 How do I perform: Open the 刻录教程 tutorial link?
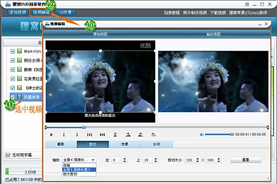[172, 13]
